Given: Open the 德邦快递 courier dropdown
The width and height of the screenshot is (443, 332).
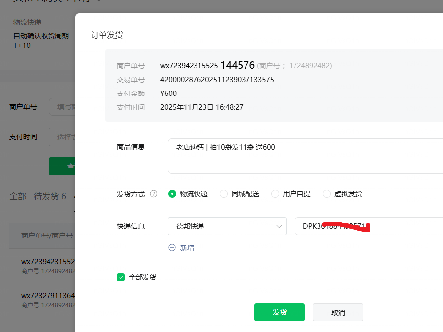Looking at the screenshot, I should click(227, 226).
